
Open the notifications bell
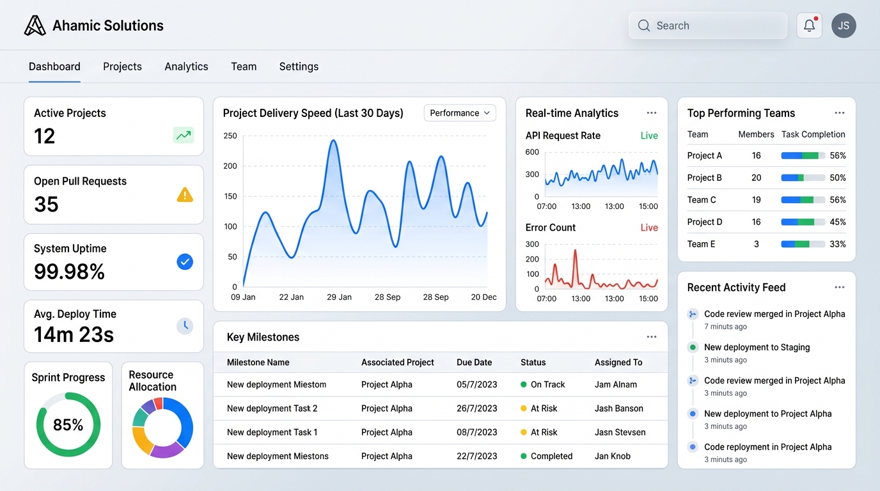809,26
